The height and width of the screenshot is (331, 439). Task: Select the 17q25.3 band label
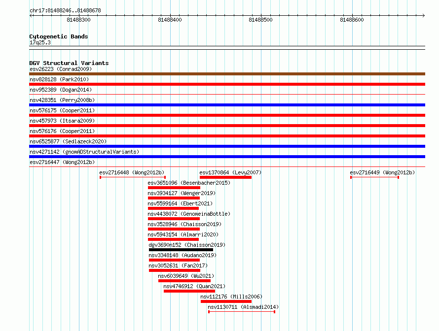pos(40,42)
